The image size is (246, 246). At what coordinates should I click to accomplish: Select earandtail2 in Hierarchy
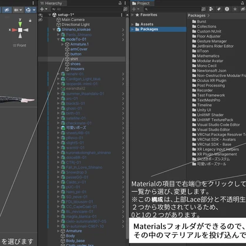click(x=75, y=89)
